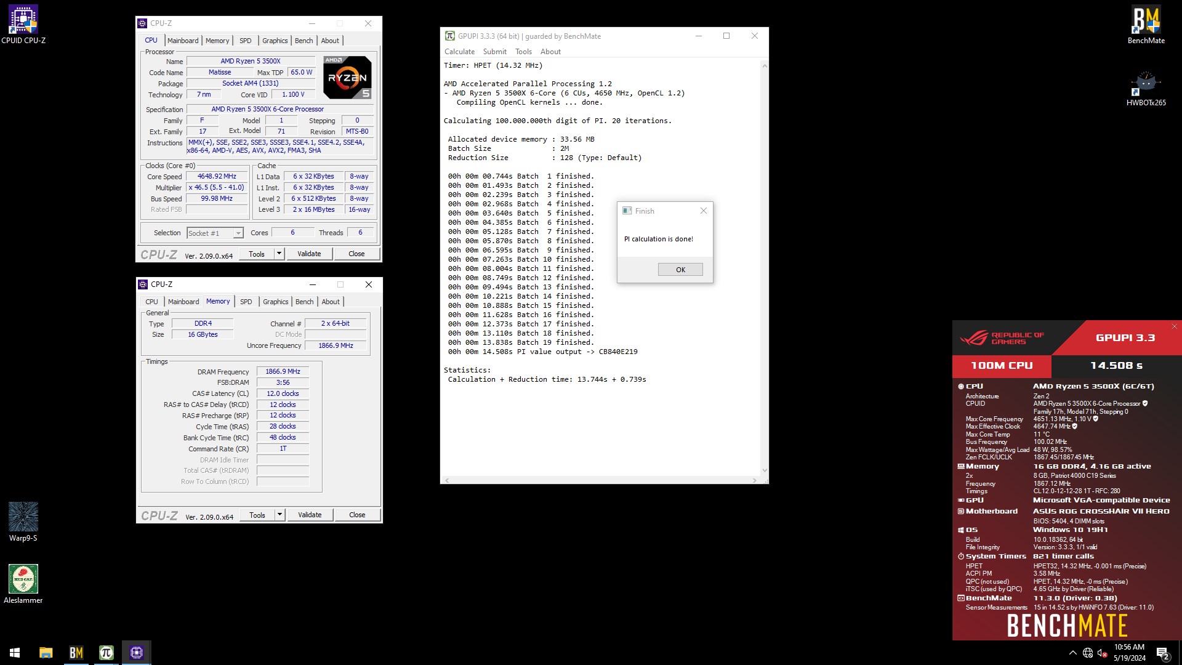The height and width of the screenshot is (665, 1182).
Task: Open network status tray icon
Action: coord(1088,653)
